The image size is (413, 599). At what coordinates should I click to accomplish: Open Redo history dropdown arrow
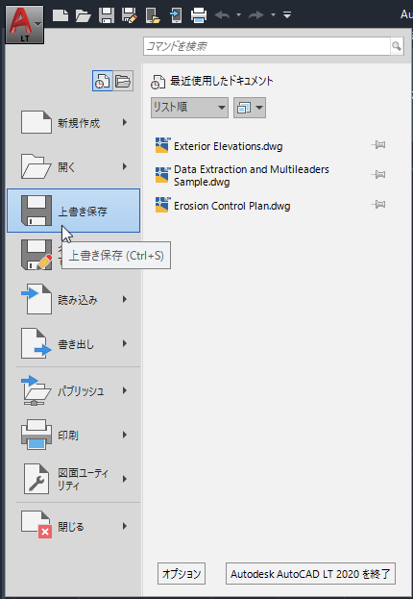(x=273, y=15)
